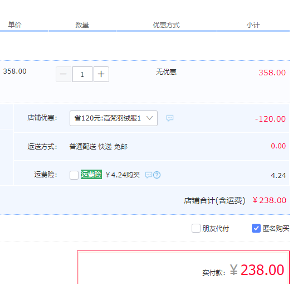Click the 单价 column header
Viewport: 293px width, 284px height.
pyautogui.click(x=15, y=25)
